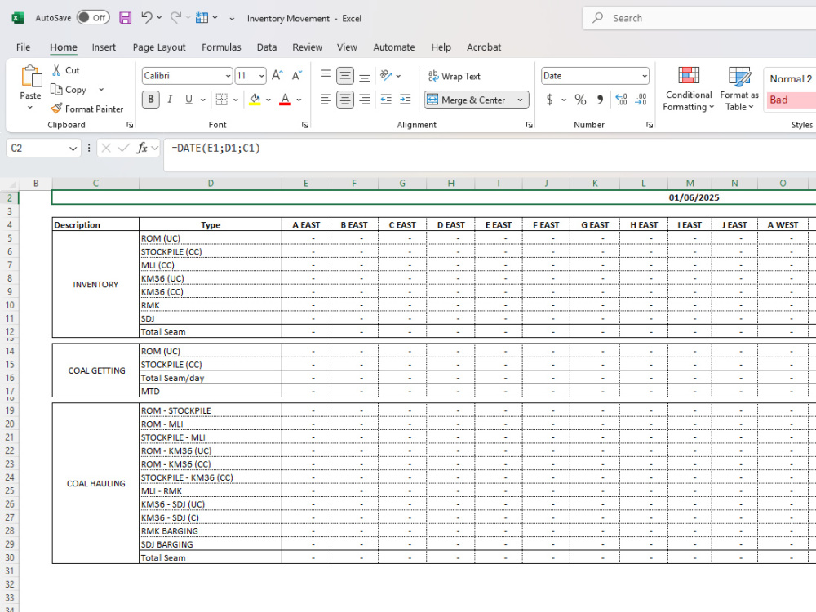Decrease font size with the small A icon
This screenshot has height=612, width=816.
click(x=297, y=75)
